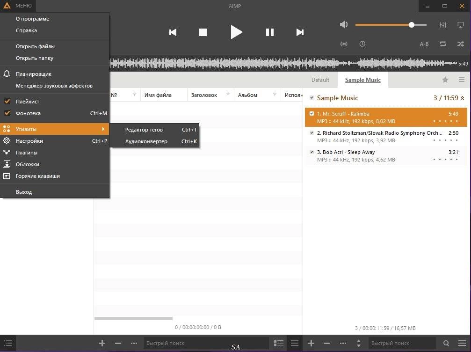Select track 3. Bob Acri - Sleep Away

[386, 156]
